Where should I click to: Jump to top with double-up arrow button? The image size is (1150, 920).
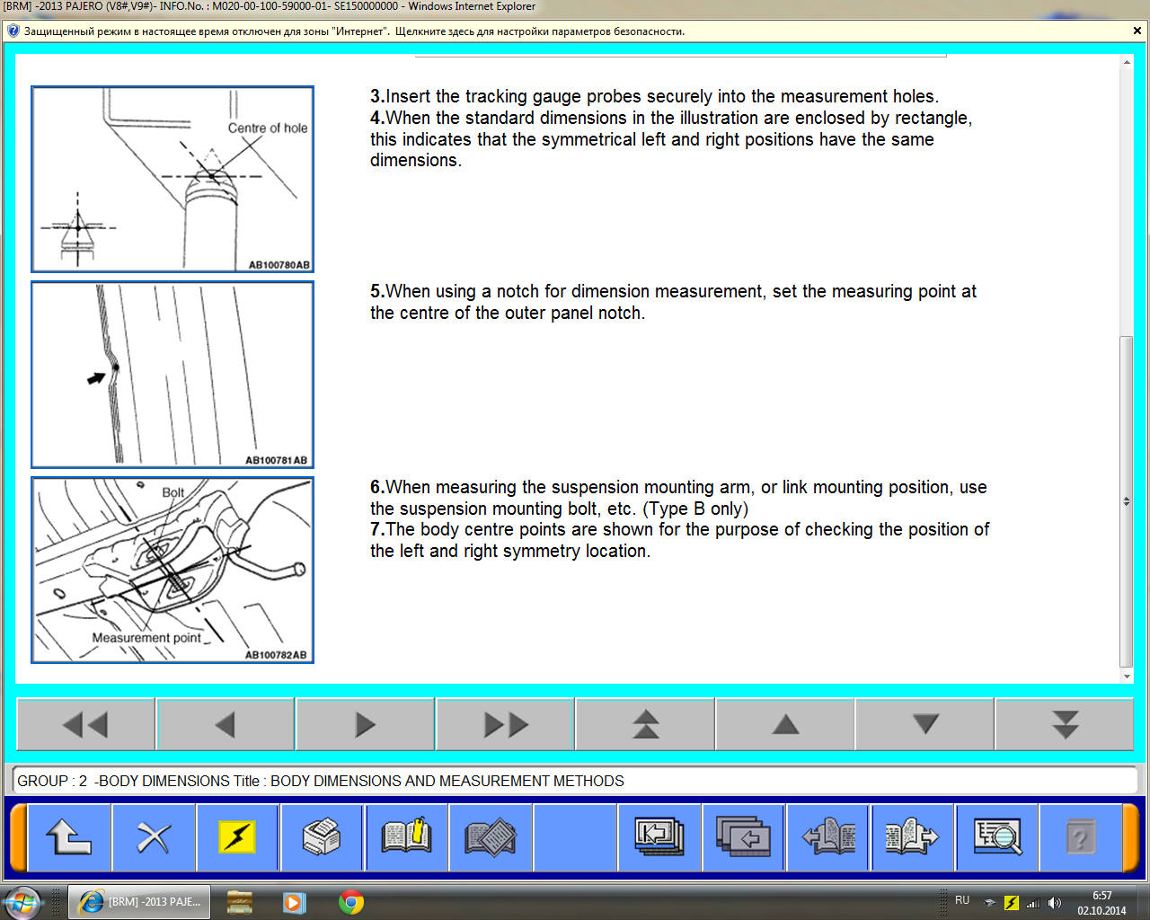[645, 724]
